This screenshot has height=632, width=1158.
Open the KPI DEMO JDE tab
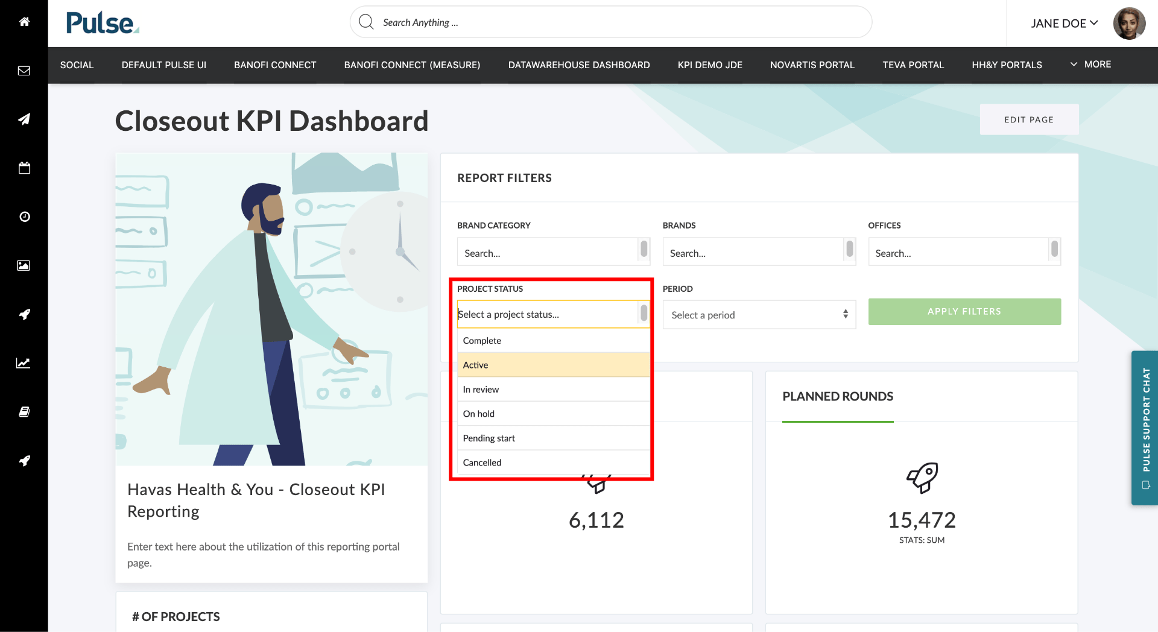(x=710, y=65)
